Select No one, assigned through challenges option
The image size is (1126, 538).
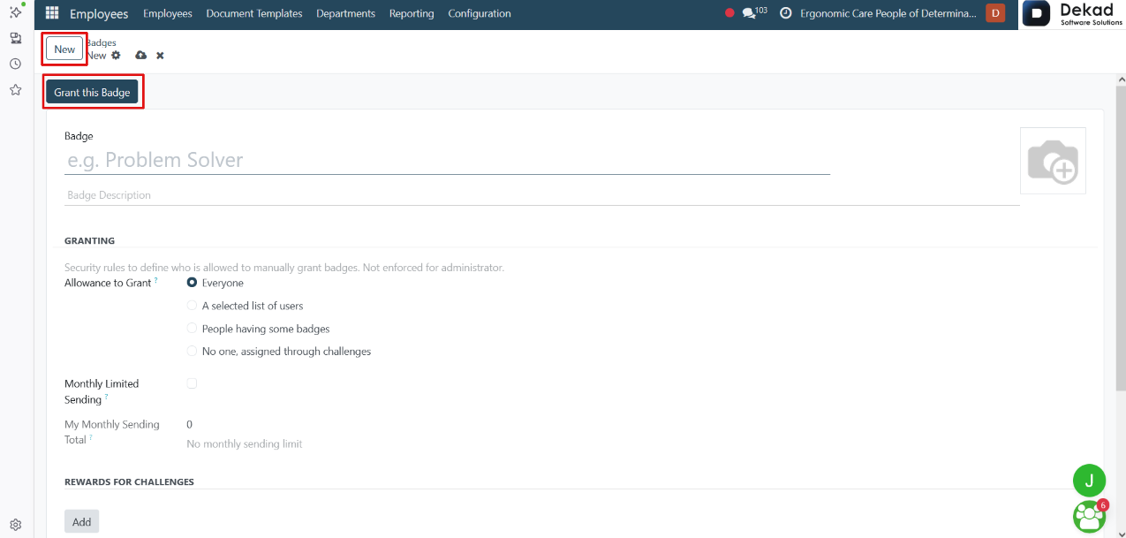pos(192,352)
